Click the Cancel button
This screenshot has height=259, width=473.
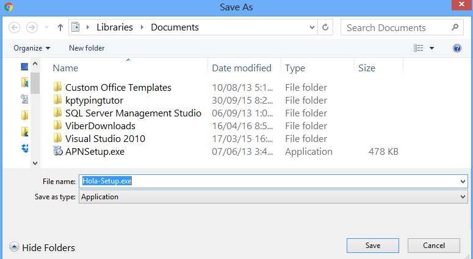(x=433, y=246)
